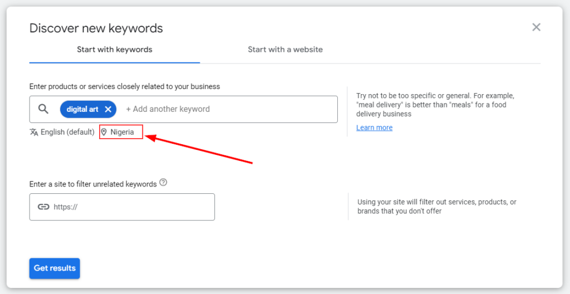
Task: Click the search magnifier icon in keyword box
Action: (x=43, y=109)
